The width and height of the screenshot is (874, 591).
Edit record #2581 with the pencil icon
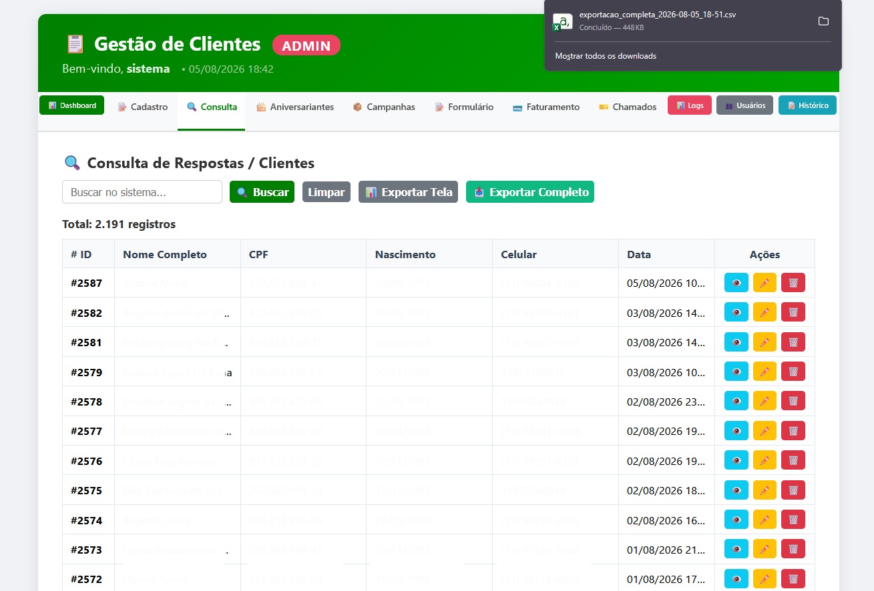click(x=764, y=342)
